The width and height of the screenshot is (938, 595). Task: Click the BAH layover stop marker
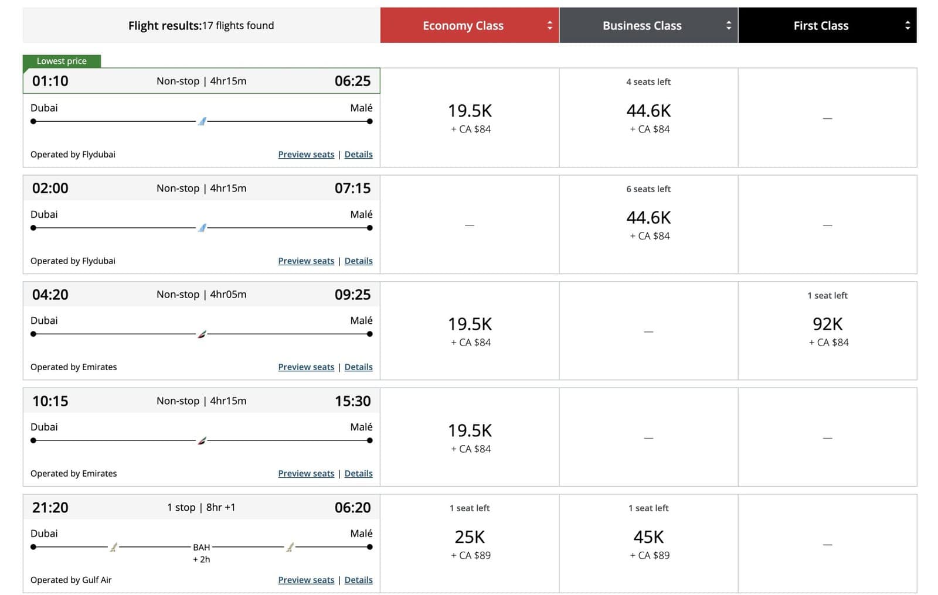click(x=201, y=547)
